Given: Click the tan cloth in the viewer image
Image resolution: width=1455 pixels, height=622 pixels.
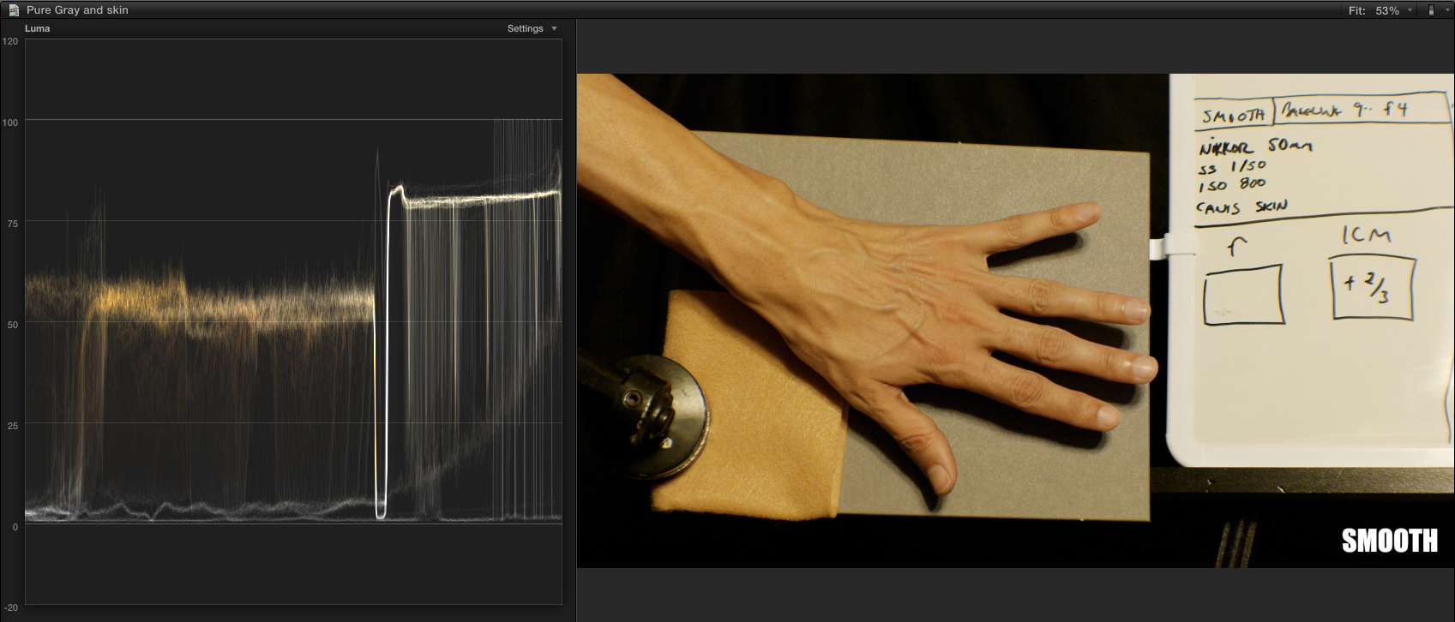Looking at the screenshot, I should [x=755, y=428].
